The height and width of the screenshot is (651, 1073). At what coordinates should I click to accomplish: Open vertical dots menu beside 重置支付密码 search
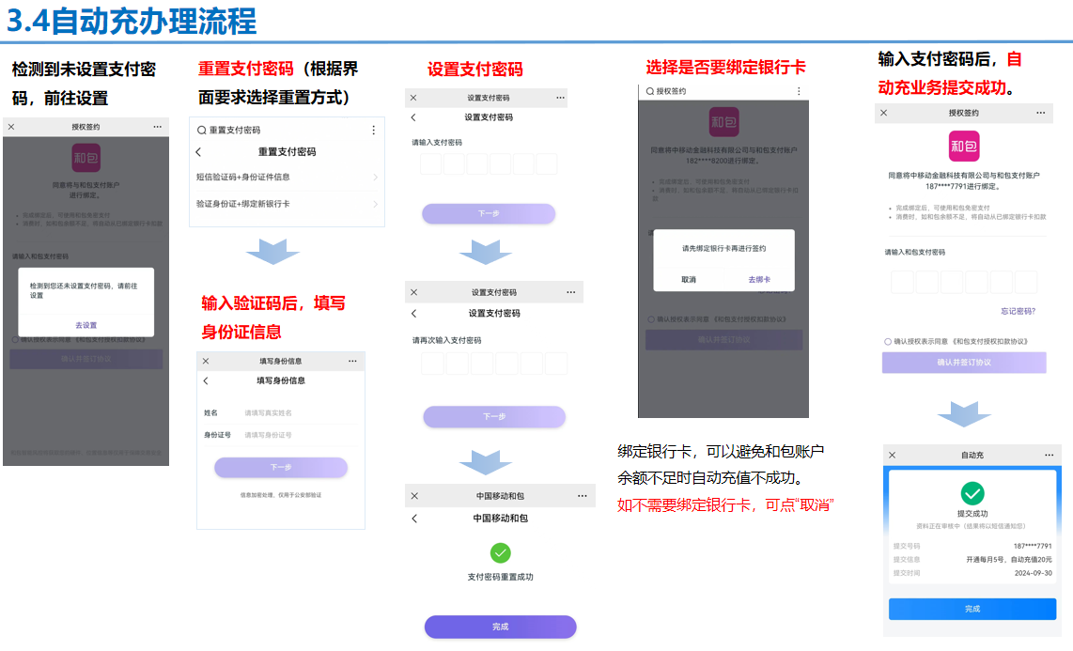pyautogui.click(x=373, y=131)
